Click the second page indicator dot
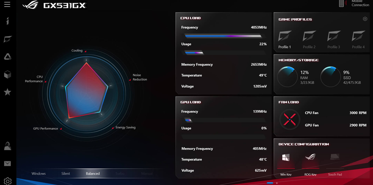The image size is (373, 185). click(x=277, y=183)
